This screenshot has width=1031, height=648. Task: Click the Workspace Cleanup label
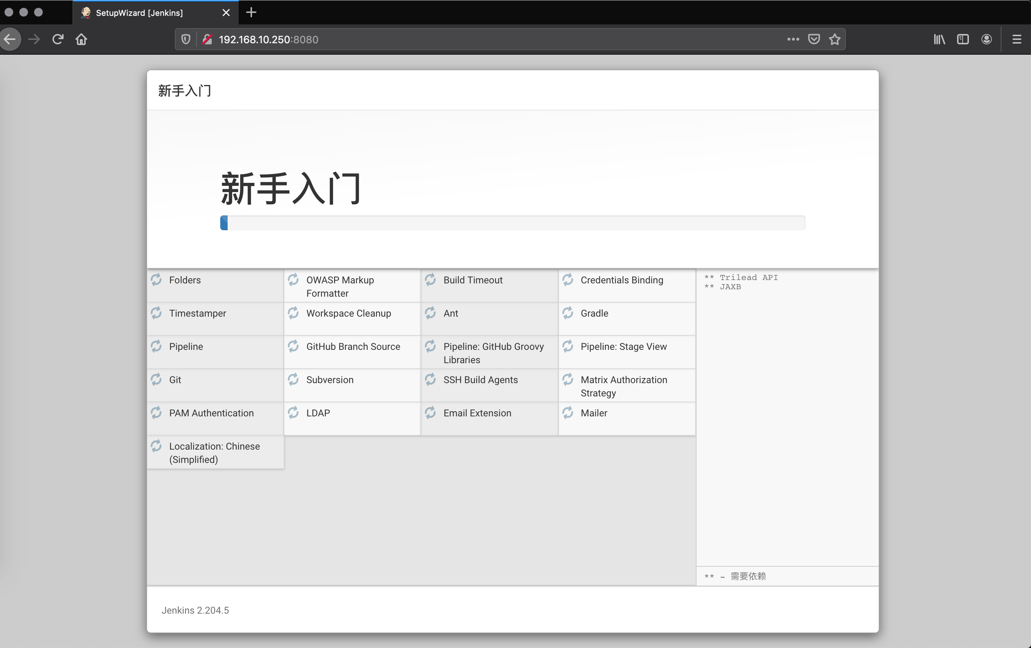pyautogui.click(x=348, y=313)
